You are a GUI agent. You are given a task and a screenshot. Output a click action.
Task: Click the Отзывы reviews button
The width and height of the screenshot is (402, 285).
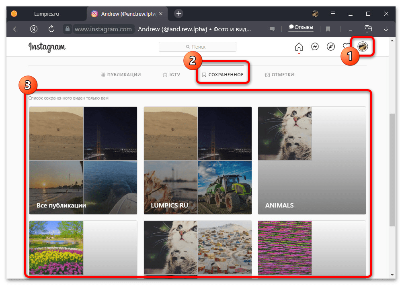coord(301,27)
